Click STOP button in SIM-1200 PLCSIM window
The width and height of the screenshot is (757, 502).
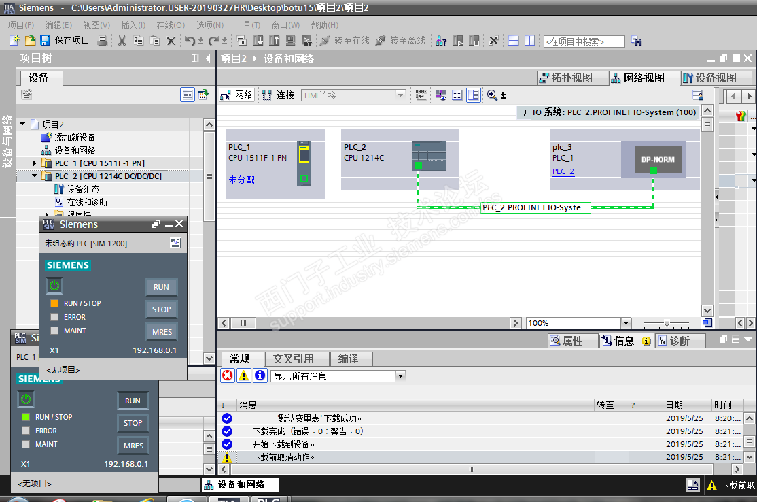[161, 309]
